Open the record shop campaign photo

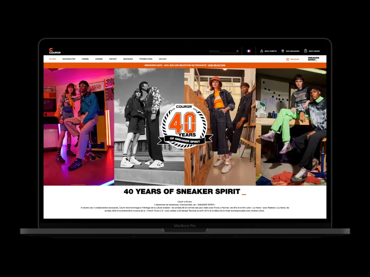(220, 127)
